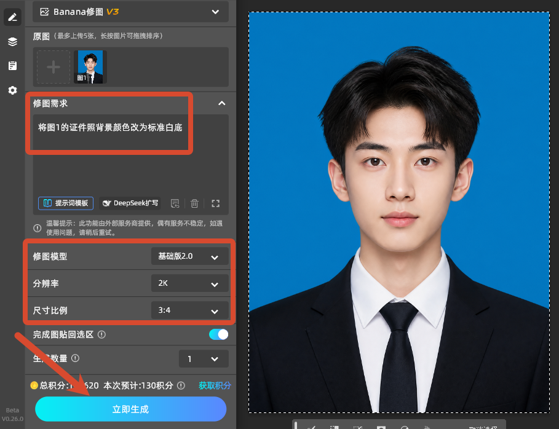The width and height of the screenshot is (559, 429).
Task: Click the ID photo on the canvas
Action: 399,213
